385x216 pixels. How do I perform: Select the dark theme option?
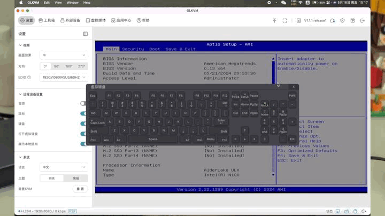[76, 178]
